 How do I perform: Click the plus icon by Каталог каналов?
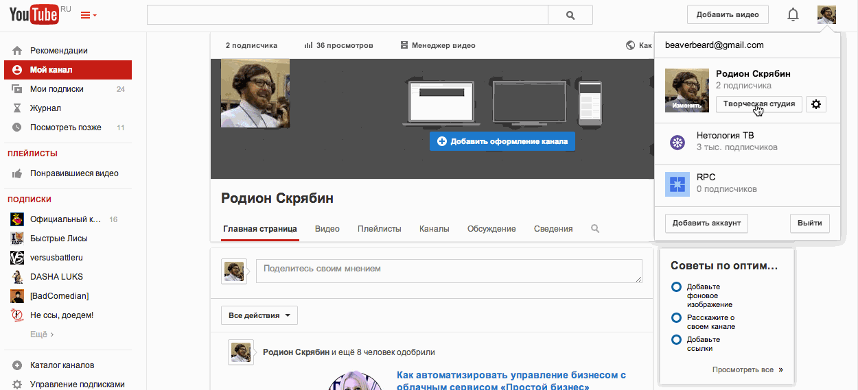pyautogui.click(x=17, y=365)
